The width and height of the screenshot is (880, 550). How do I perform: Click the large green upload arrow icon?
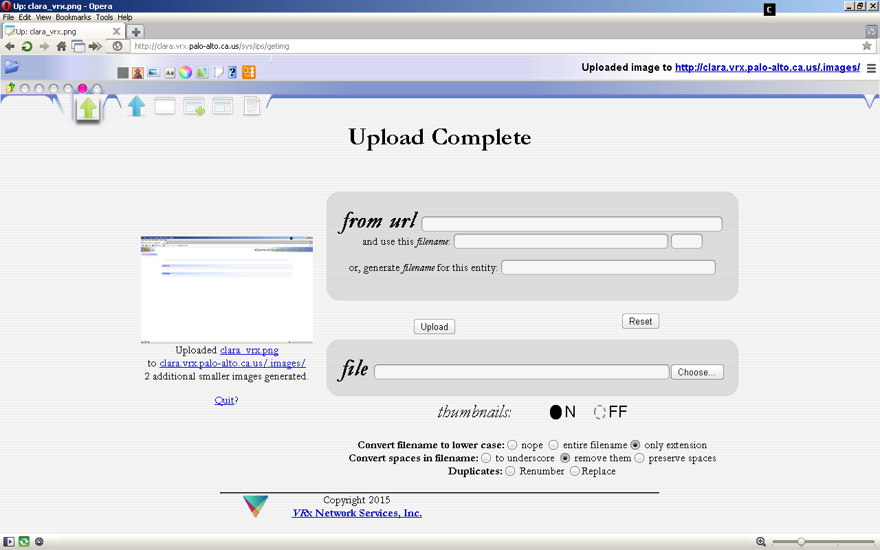pos(88,108)
